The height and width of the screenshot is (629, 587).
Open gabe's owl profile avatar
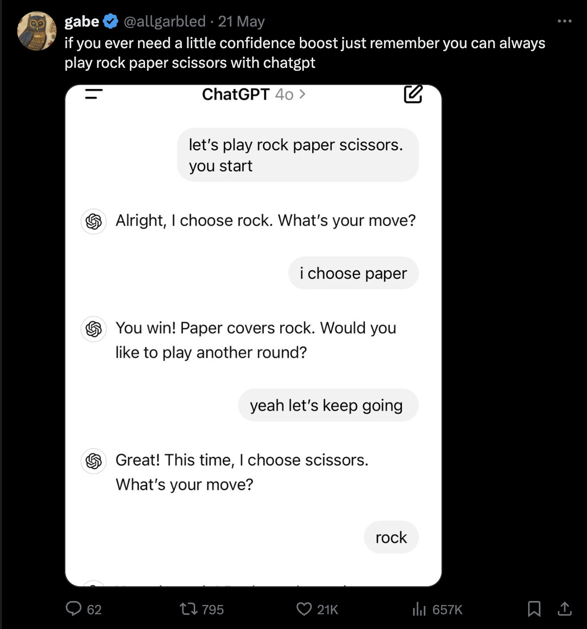tap(37, 31)
